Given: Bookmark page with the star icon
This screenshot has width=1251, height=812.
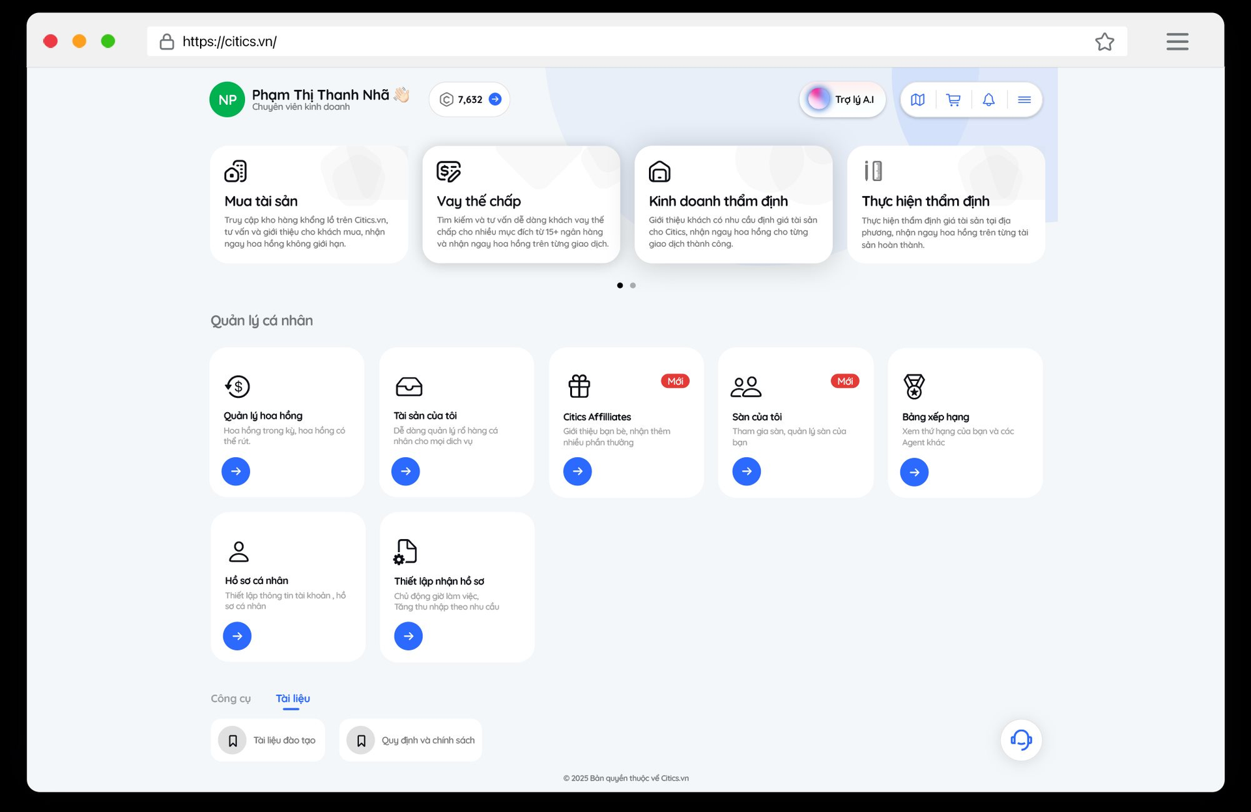Looking at the screenshot, I should (x=1104, y=42).
